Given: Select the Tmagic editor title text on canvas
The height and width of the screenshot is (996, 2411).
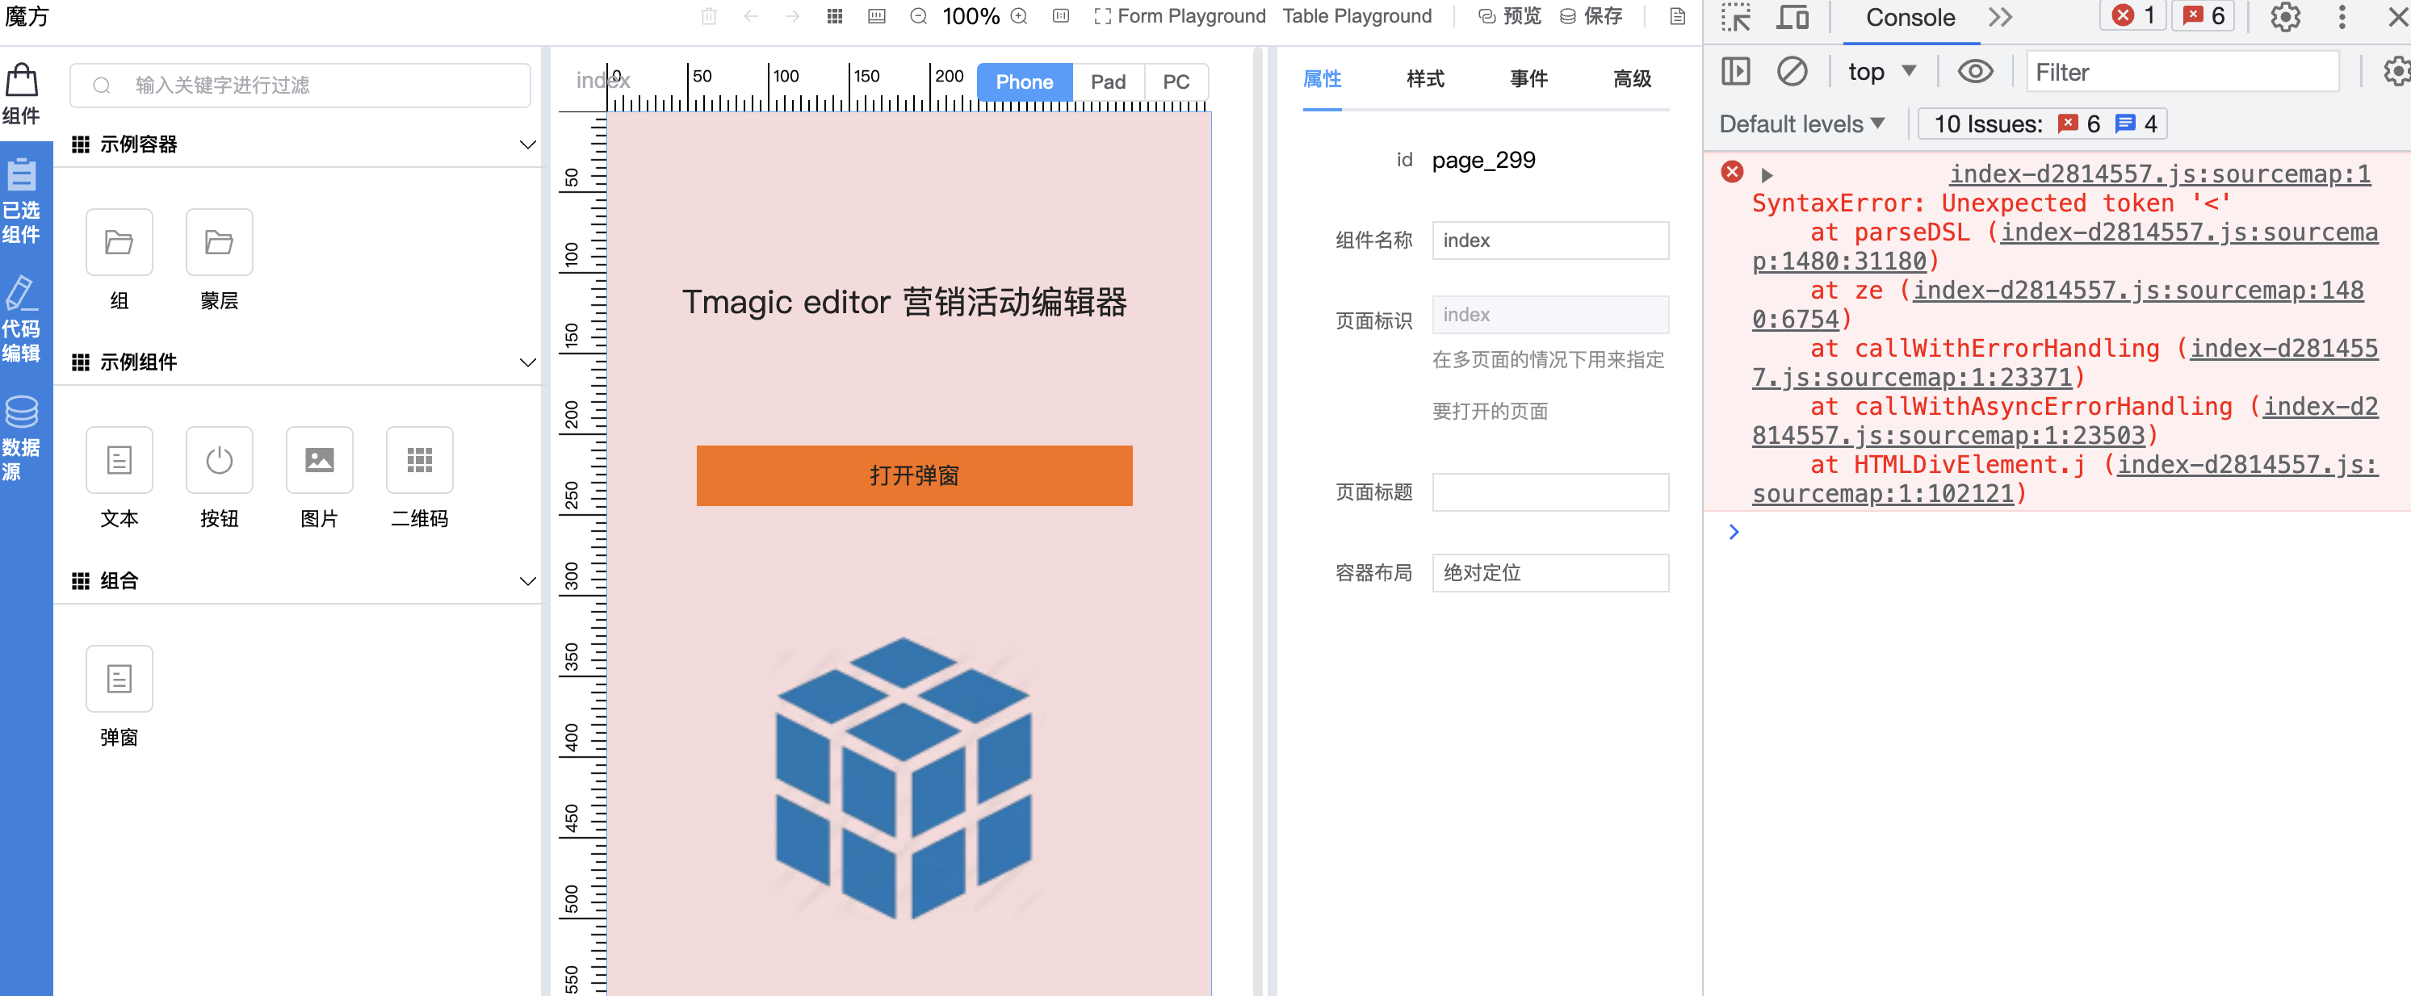Looking at the screenshot, I should (904, 302).
